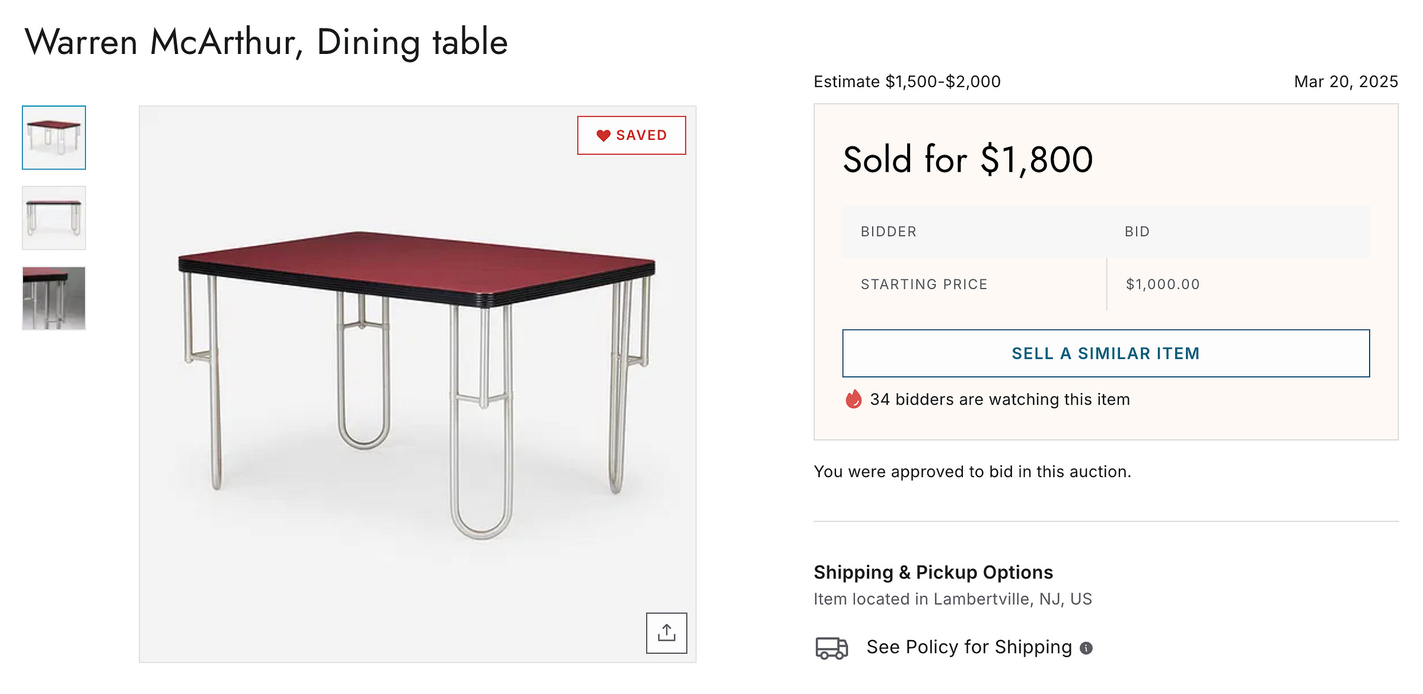Image resolution: width=1423 pixels, height=694 pixels.
Task: Click the Shipping & Pickup Options heading
Action: click(x=933, y=573)
